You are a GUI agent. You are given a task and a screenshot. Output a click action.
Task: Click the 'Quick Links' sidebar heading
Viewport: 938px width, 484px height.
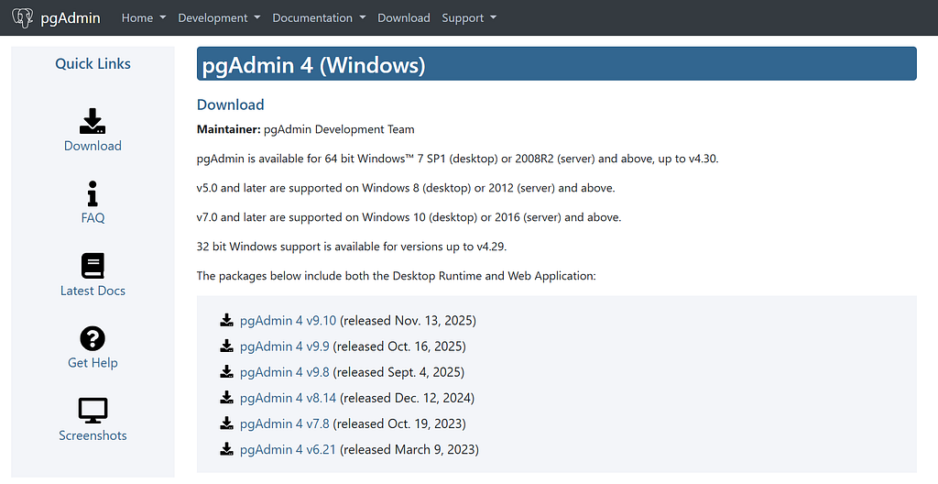(93, 63)
